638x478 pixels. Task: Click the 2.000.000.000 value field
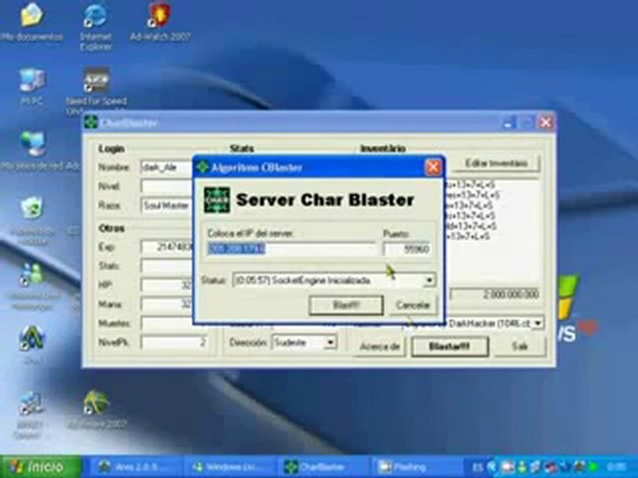496,294
